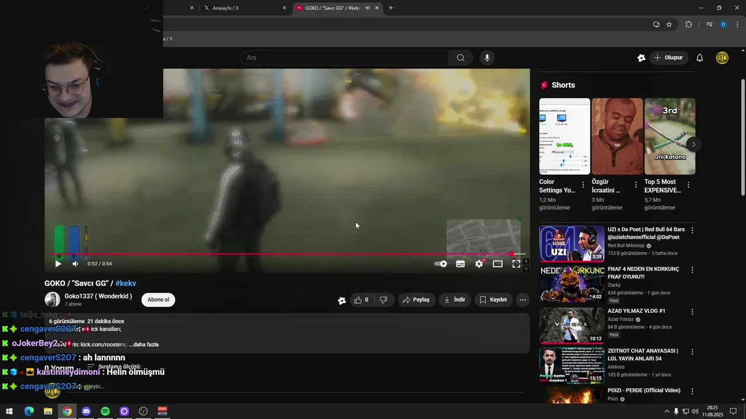Open Discord from the taskbar
This screenshot has height=419, width=746.
pyautogui.click(x=86, y=411)
